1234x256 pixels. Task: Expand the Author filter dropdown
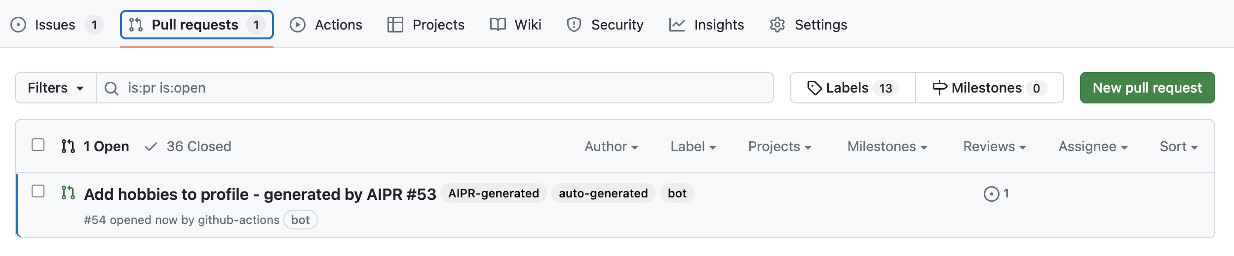click(611, 147)
